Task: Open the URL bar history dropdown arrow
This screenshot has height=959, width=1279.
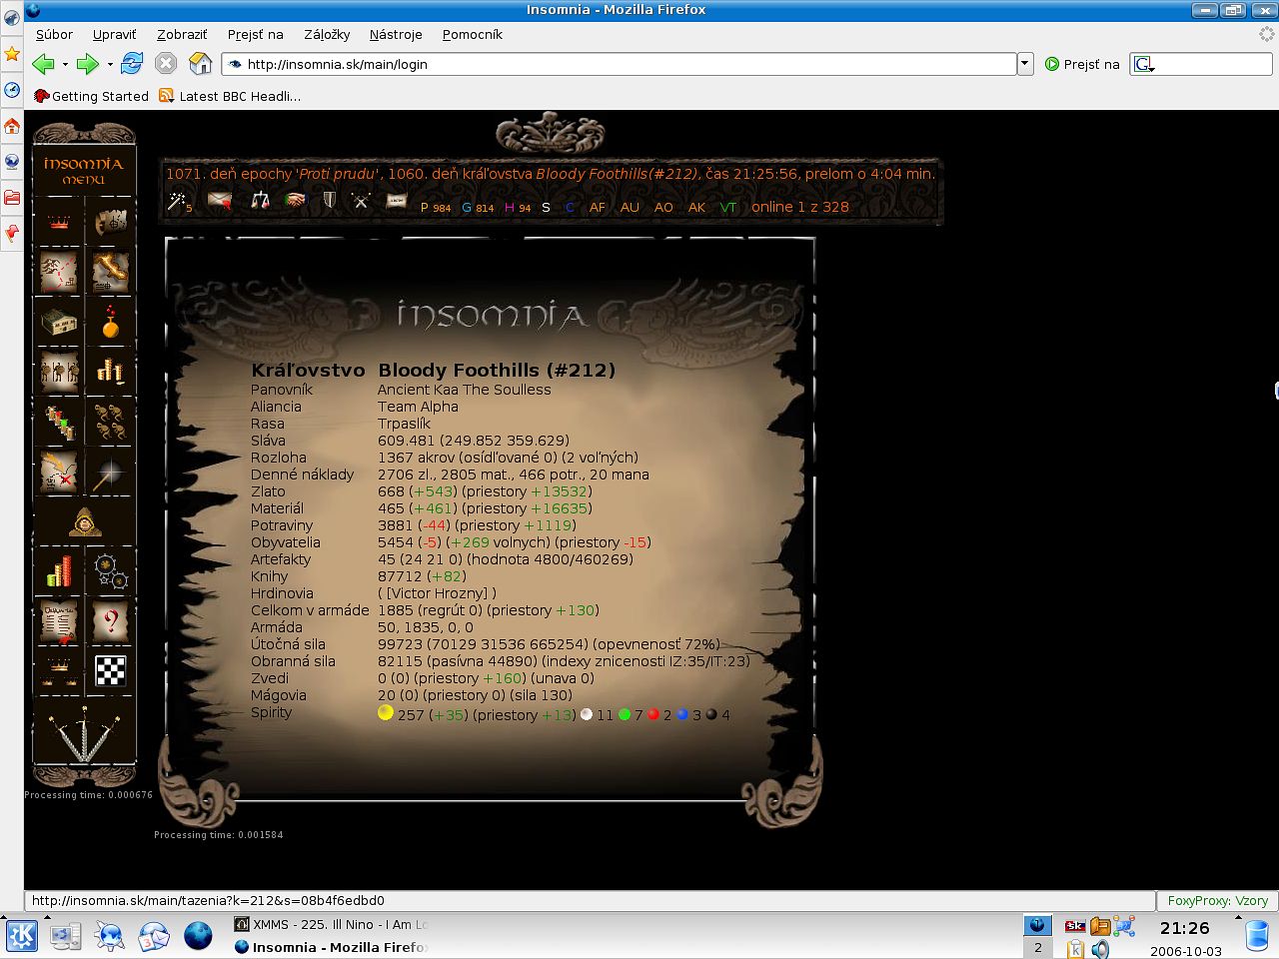Action: pos(1024,64)
